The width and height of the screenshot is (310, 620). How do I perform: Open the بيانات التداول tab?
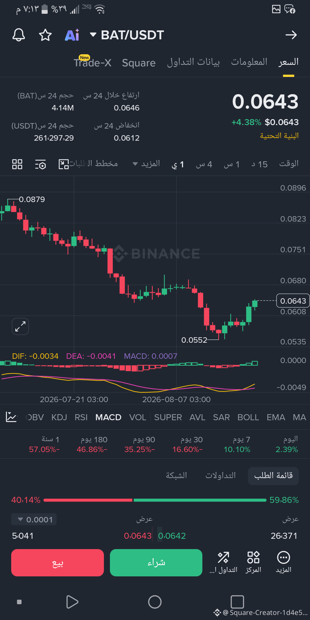coord(193,62)
